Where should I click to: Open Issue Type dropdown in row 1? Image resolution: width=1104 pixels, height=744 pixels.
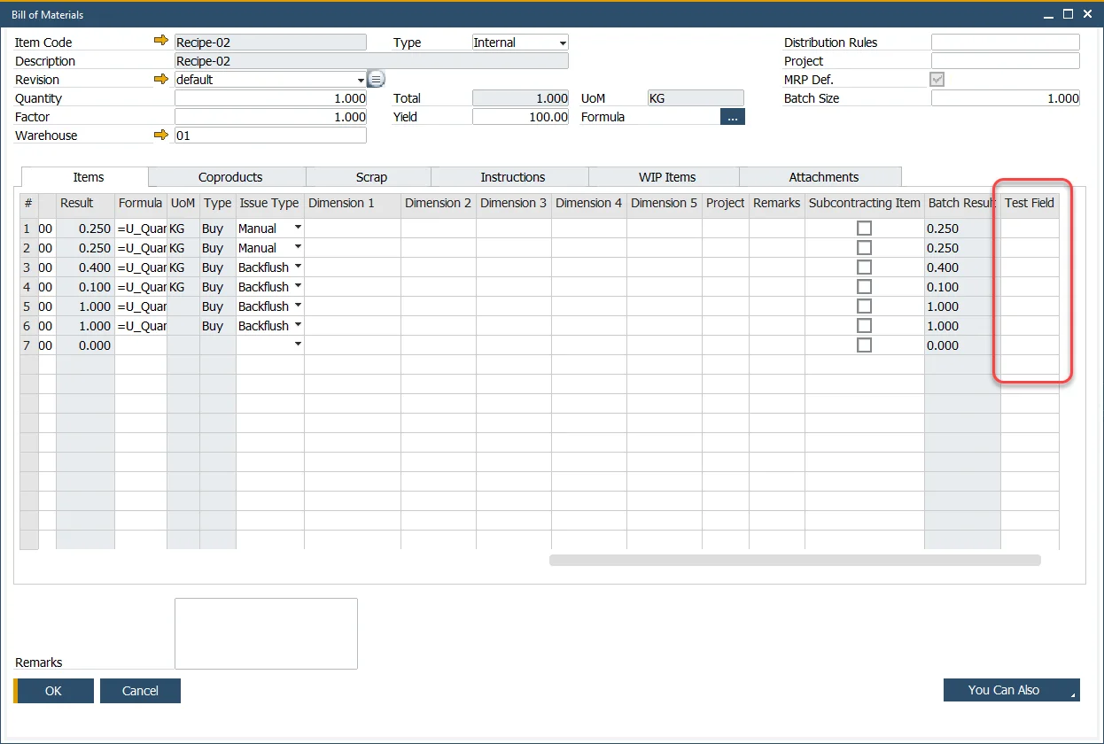(x=298, y=229)
